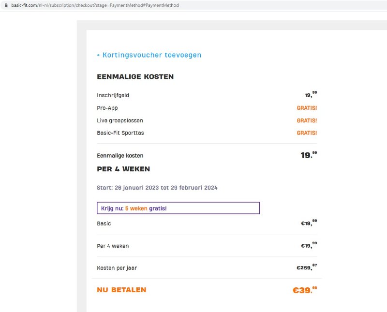Click the PER 4 WEKEN heading
This screenshot has height=312, width=387.
click(123, 169)
